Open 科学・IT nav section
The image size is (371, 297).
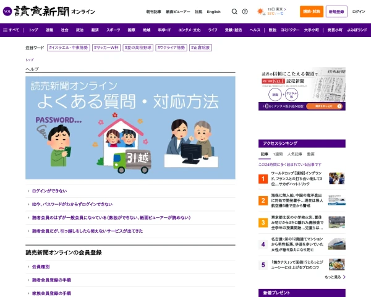(x=164, y=30)
